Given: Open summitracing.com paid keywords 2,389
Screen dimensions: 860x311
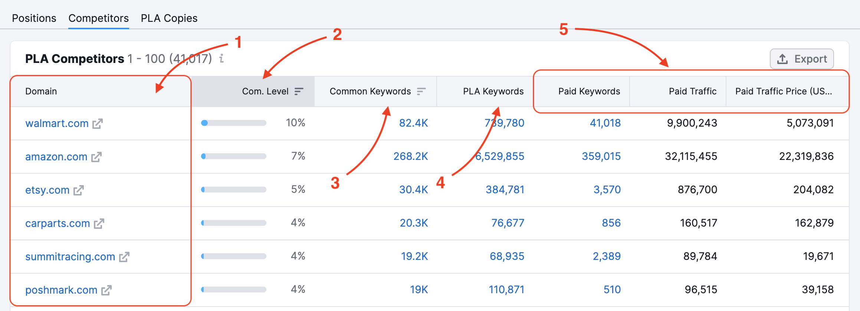Looking at the screenshot, I should 607,256.
